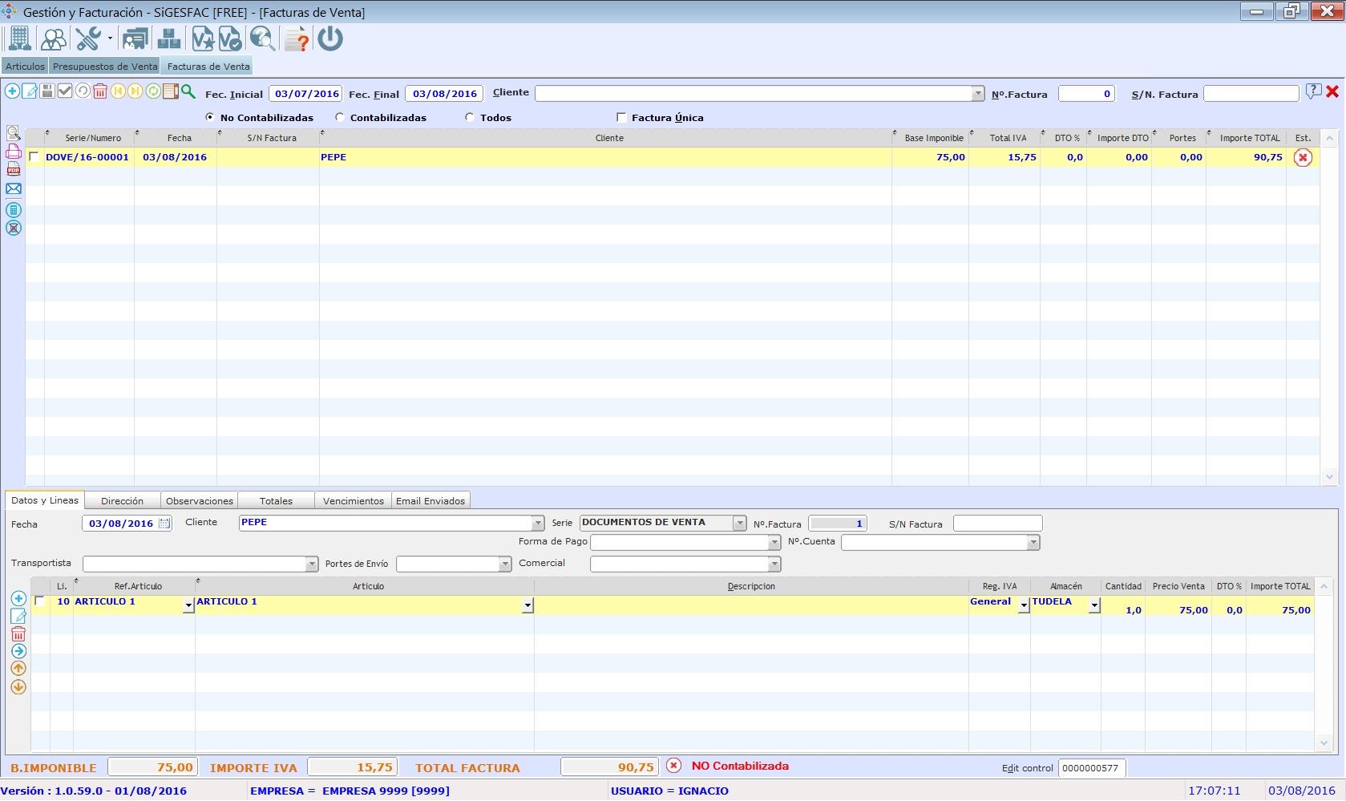Open the Cliente filter dropdown at top
Image resolution: width=1346 pixels, height=801 pixels.
[x=977, y=94]
